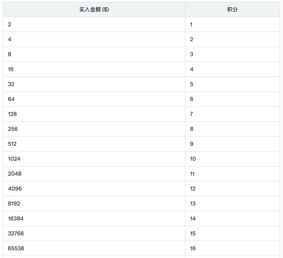Click points value 6 in row 64
Screen dimensions: 283x258
coord(232,99)
